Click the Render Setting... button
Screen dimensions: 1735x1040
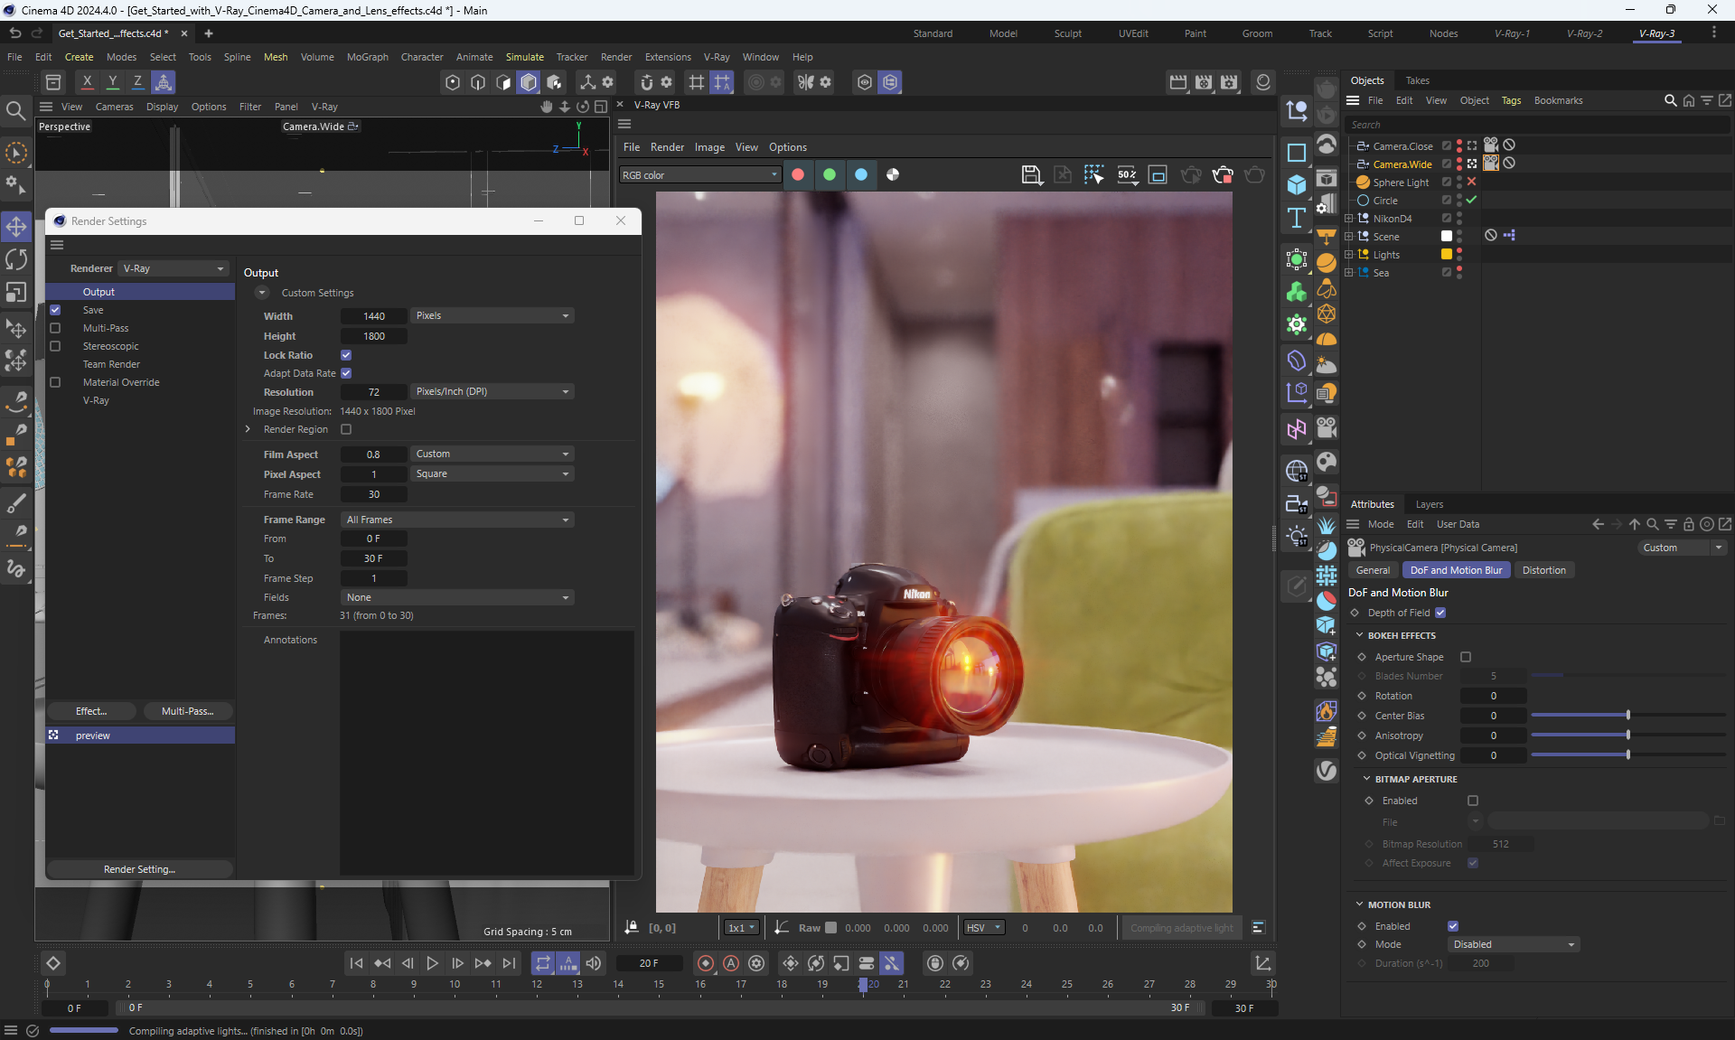139,869
